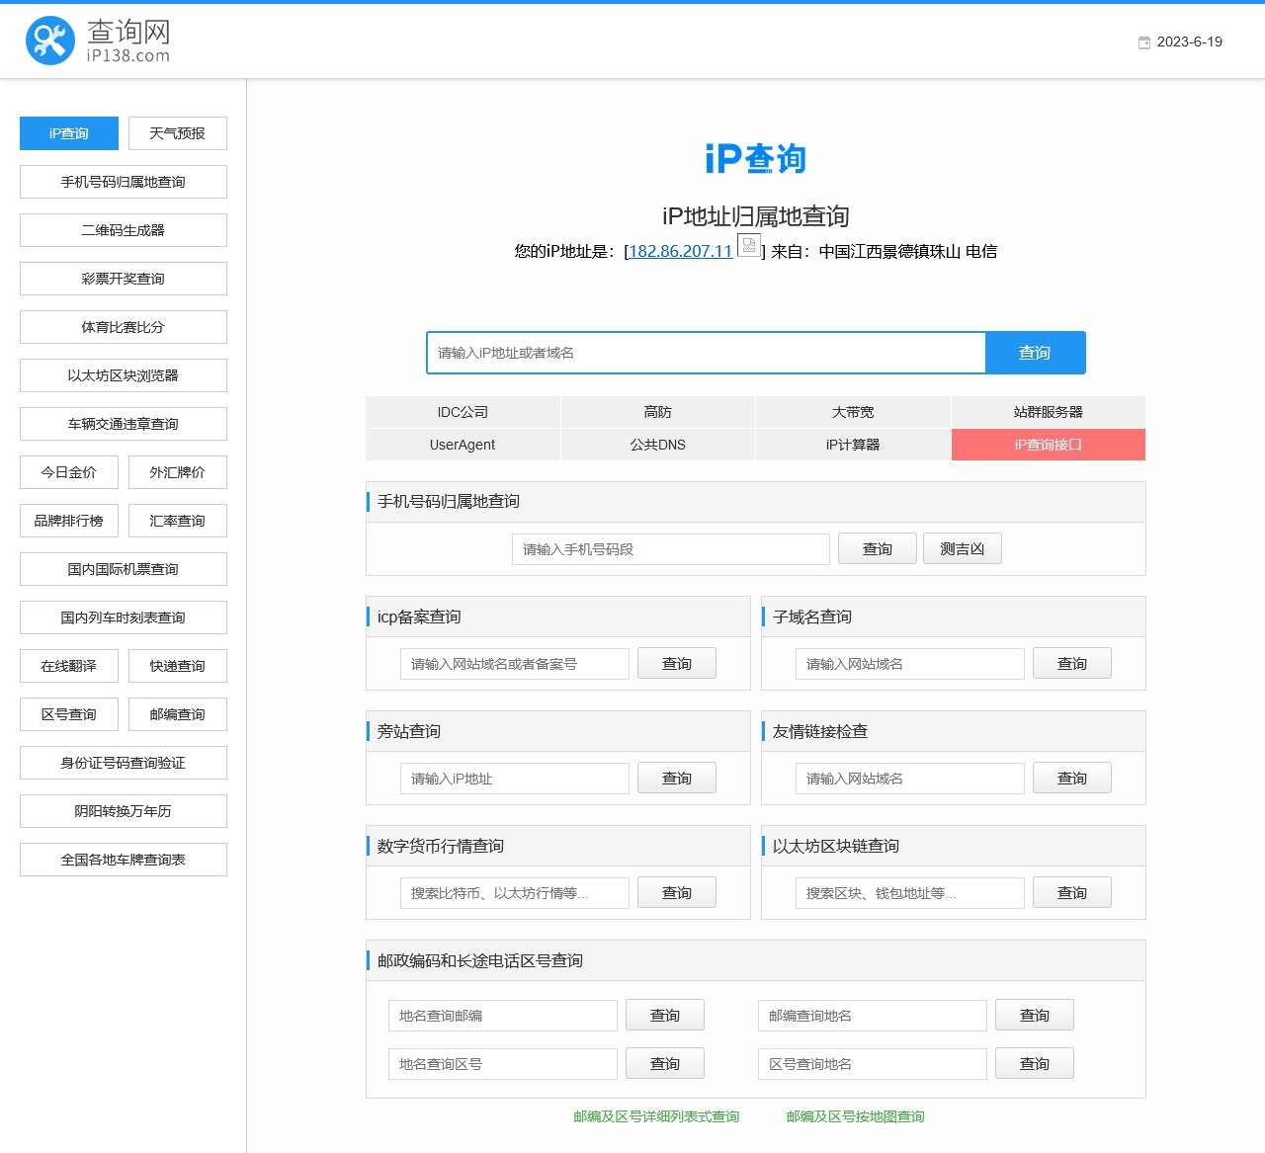Open 邮编及区号详细列表式查询 link
Viewport: 1265px width, 1153px height.
pos(657,1116)
